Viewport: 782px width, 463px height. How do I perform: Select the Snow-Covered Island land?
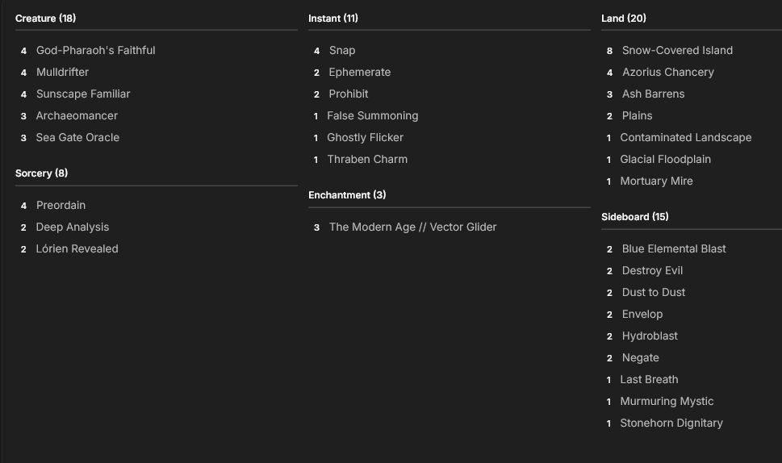pyautogui.click(x=677, y=50)
